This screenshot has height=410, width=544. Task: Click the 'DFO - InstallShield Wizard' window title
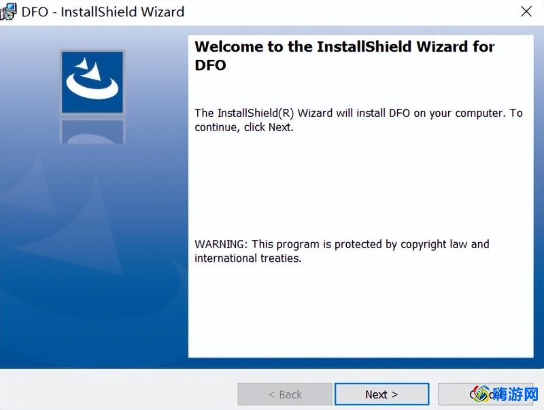pos(103,12)
